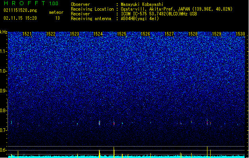The image size is (249, 158).
Task: Click the date stamp 02.11.15 15:20
Action: click(x=20, y=18)
